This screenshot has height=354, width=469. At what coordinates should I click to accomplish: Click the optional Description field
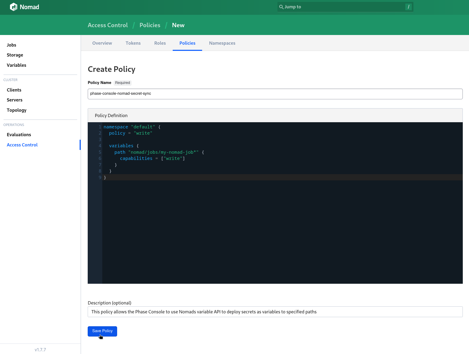pos(275,312)
